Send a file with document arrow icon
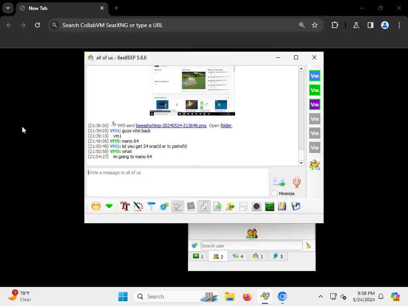This screenshot has width=408, height=306. (x=217, y=206)
